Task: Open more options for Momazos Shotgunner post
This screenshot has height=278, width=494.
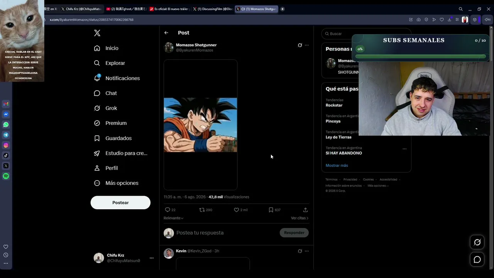Action: [307, 45]
